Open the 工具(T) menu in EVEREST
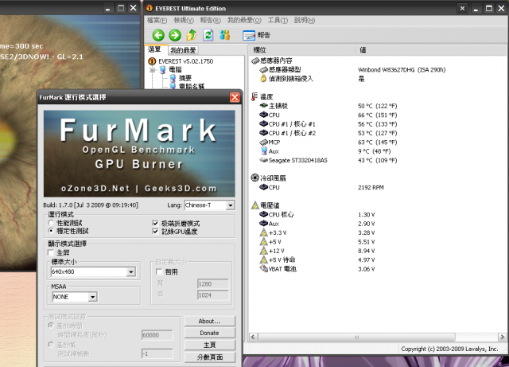This screenshot has height=367, width=509. tap(278, 20)
